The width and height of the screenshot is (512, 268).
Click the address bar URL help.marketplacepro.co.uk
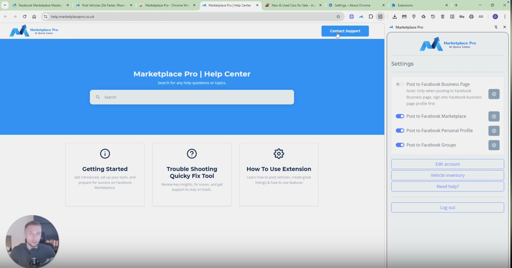pos(73,16)
